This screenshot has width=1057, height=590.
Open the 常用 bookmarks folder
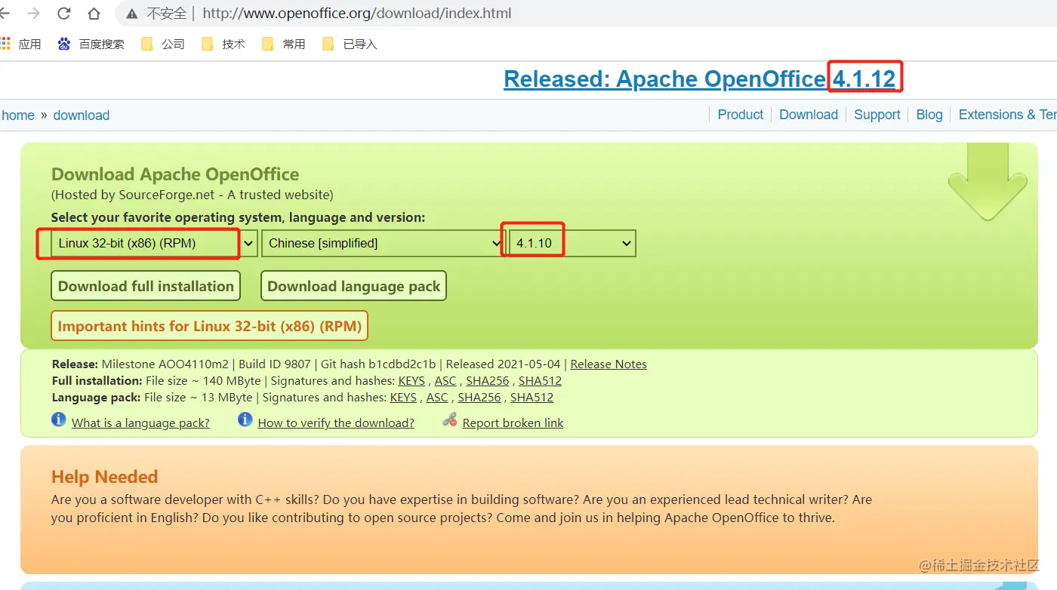click(284, 44)
